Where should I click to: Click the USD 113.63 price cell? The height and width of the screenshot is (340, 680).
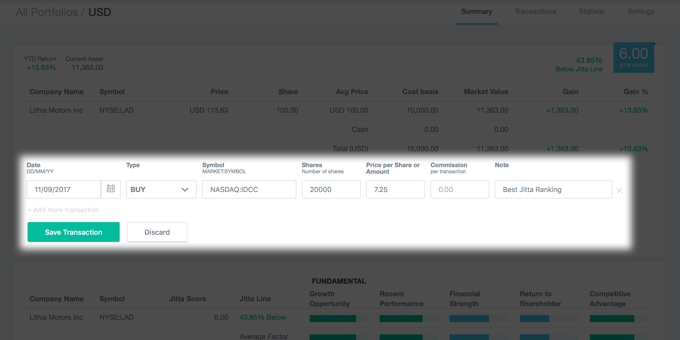[209, 110]
